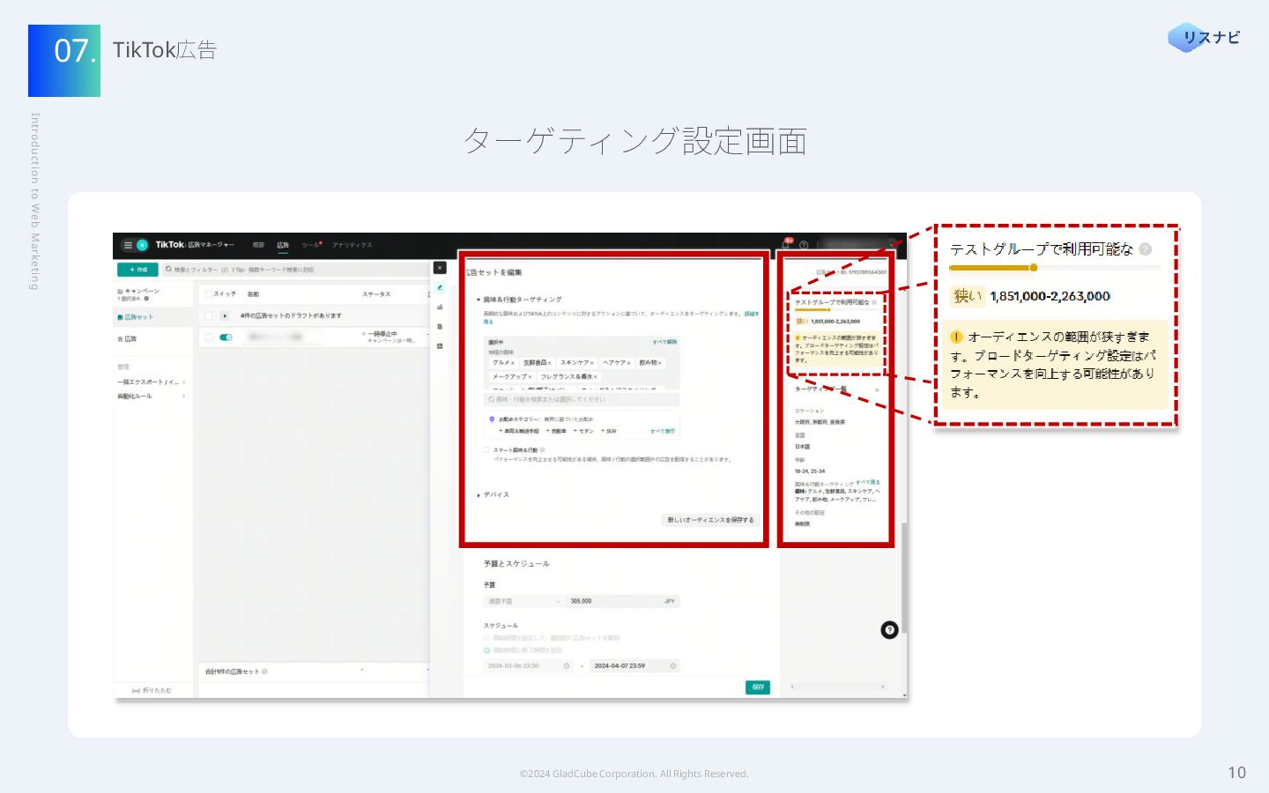Viewport: 1269px width, 793px height.
Task: Click 新しいオーディエンスを保存する button
Action: click(x=710, y=520)
